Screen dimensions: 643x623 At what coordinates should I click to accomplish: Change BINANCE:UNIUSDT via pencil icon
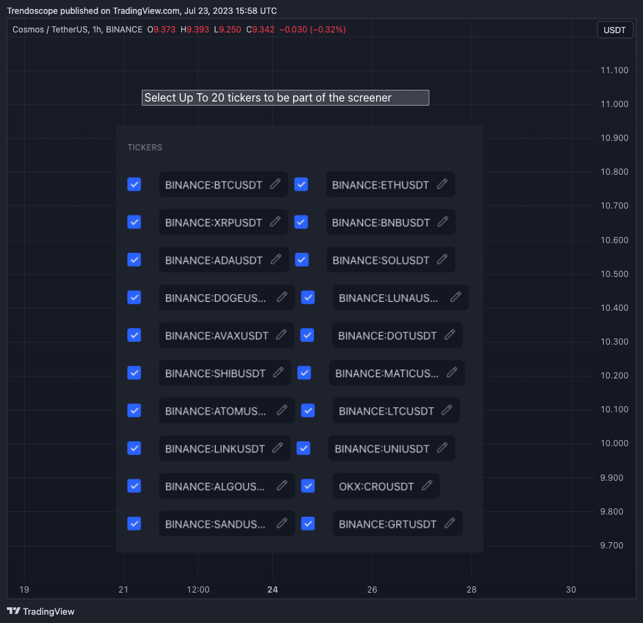(442, 448)
